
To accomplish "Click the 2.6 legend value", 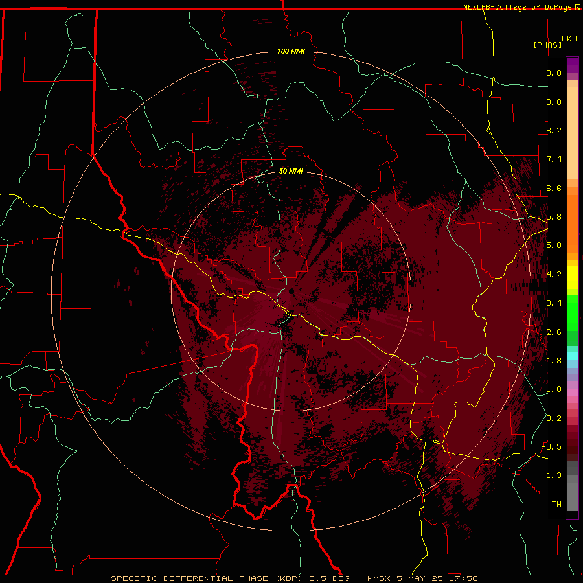I will click(x=554, y=332).
